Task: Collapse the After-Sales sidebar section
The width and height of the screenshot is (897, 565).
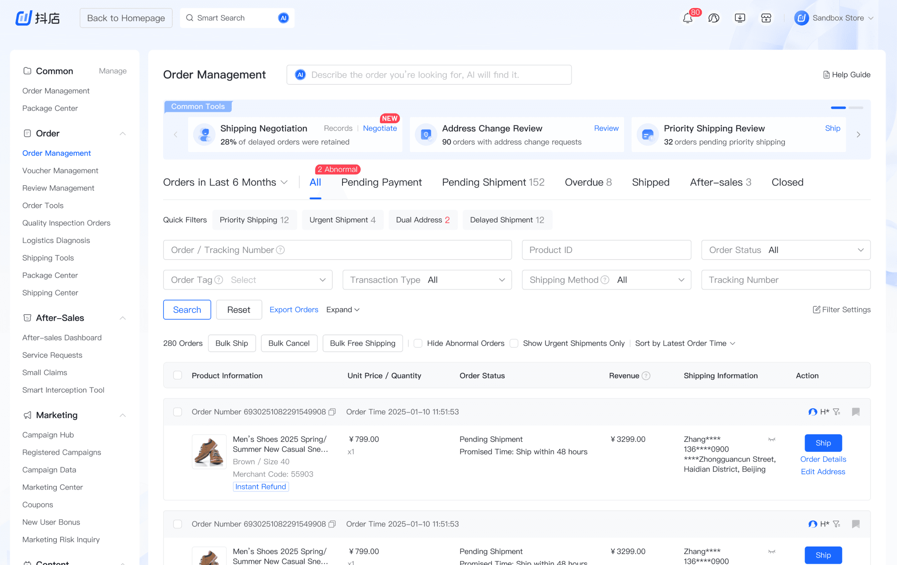Action: pos(123,318)
